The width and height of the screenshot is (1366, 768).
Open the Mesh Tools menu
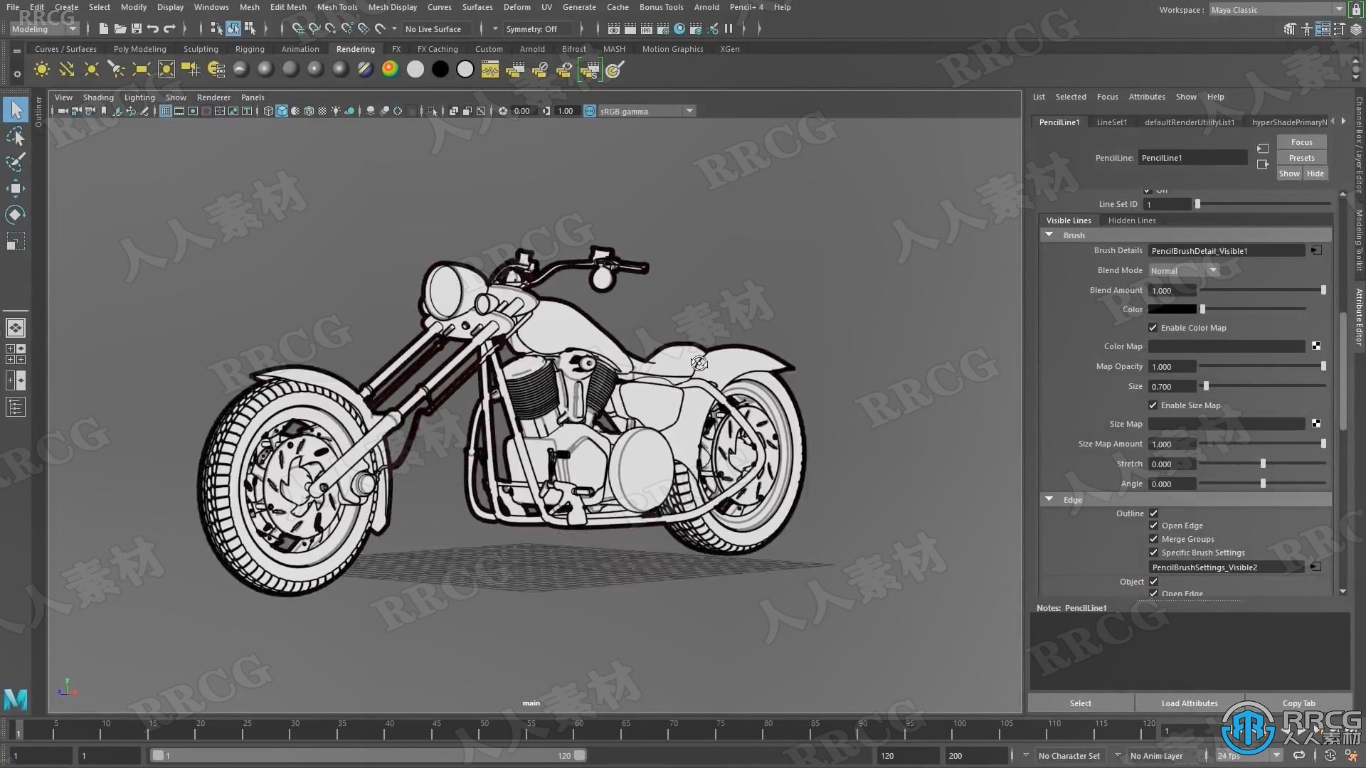coord(337,7)
